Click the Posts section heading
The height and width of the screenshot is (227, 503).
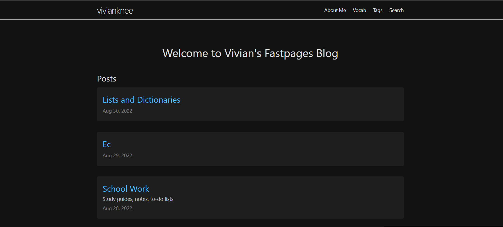click(x=107, y=78)
